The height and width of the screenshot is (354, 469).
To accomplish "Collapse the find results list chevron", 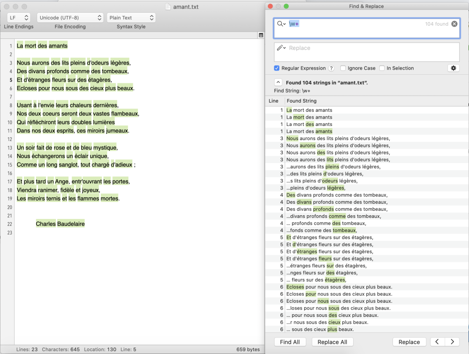I will tap(278, 82).
